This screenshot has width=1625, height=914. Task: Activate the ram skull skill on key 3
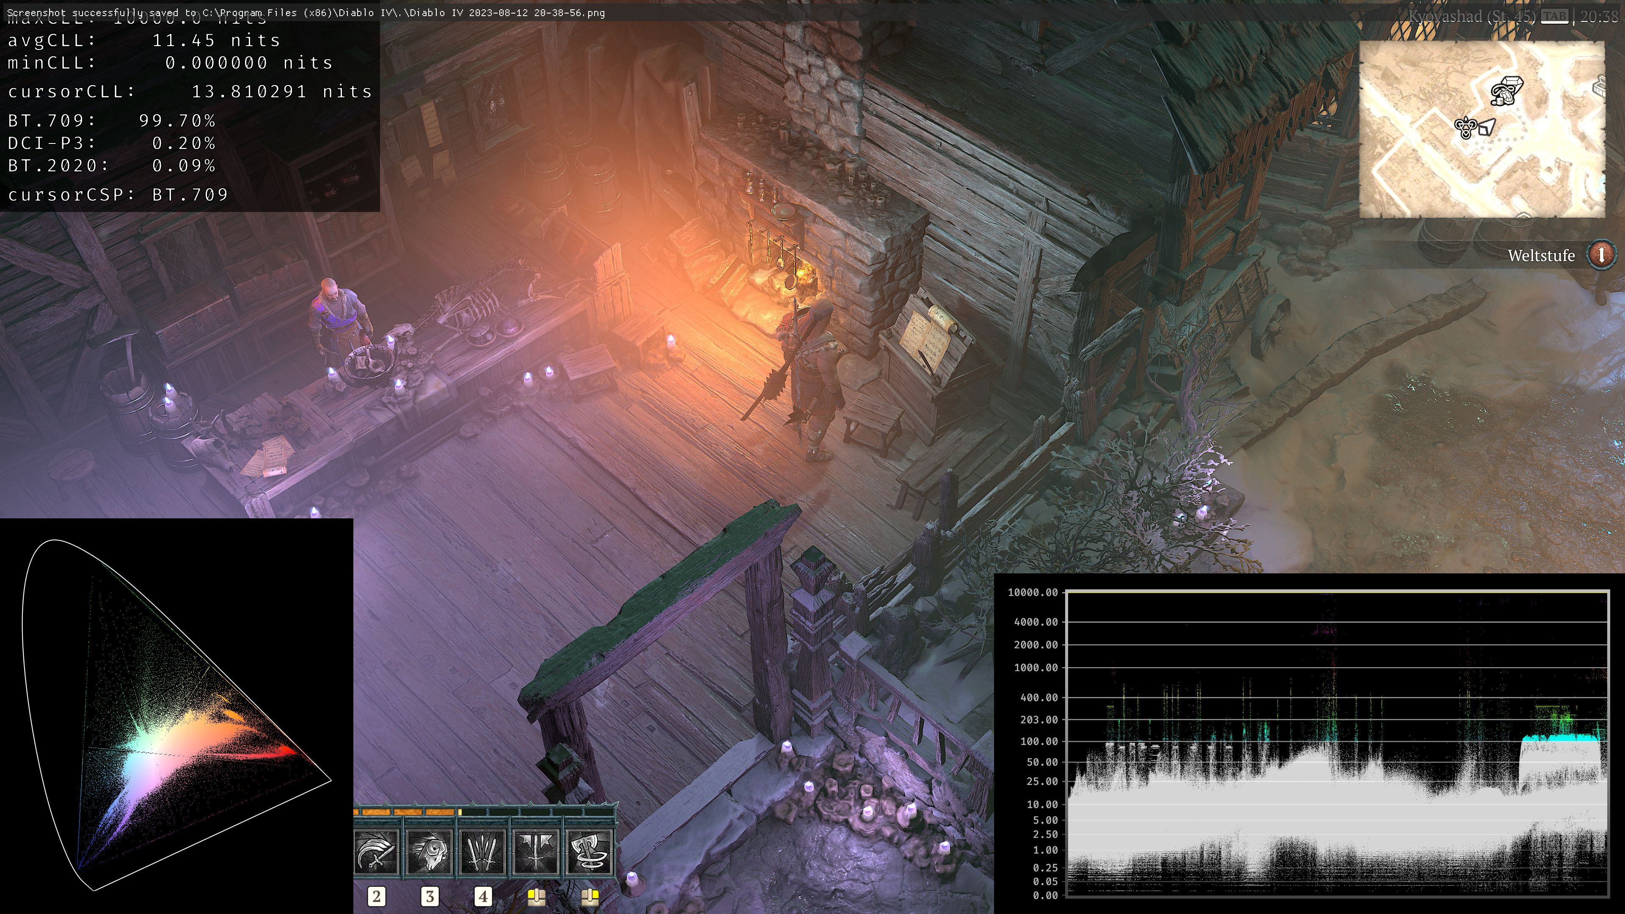click(430, 852)
